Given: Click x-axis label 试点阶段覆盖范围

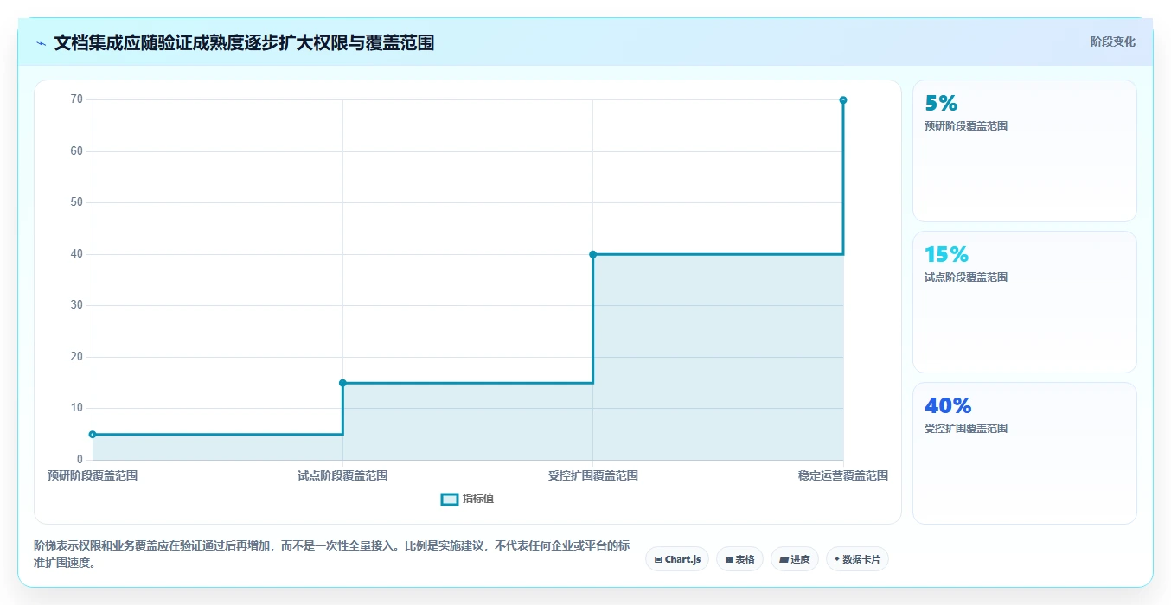Looking at the screenshot, I should click(342, 475).
